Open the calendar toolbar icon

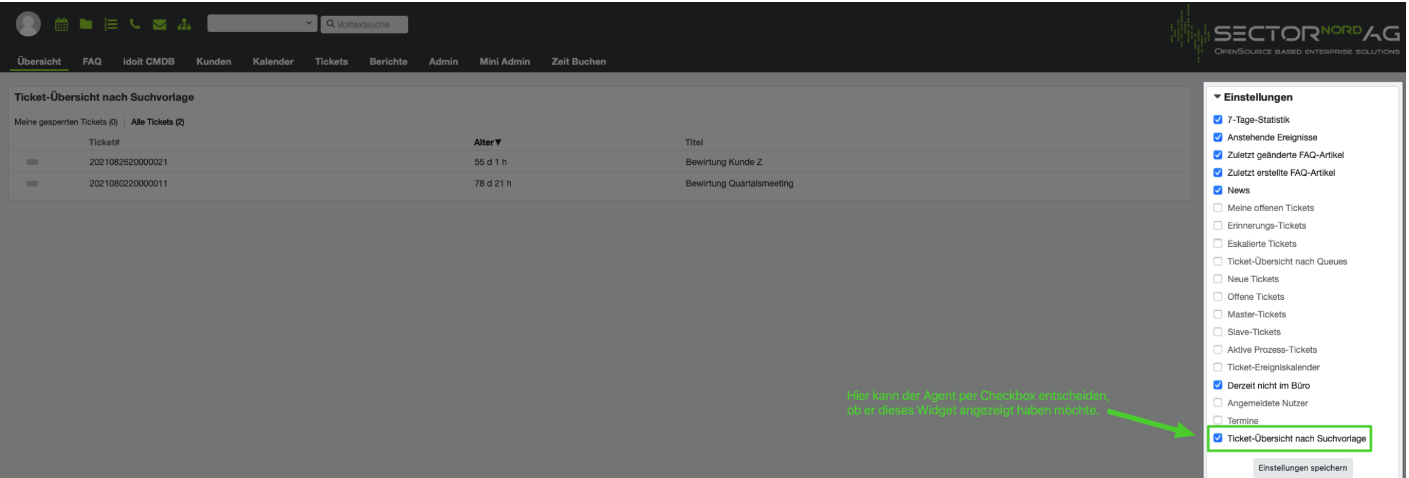click(61, 24)
